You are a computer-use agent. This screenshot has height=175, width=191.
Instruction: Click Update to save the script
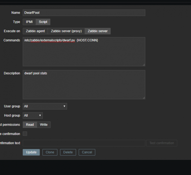(31, 152)
